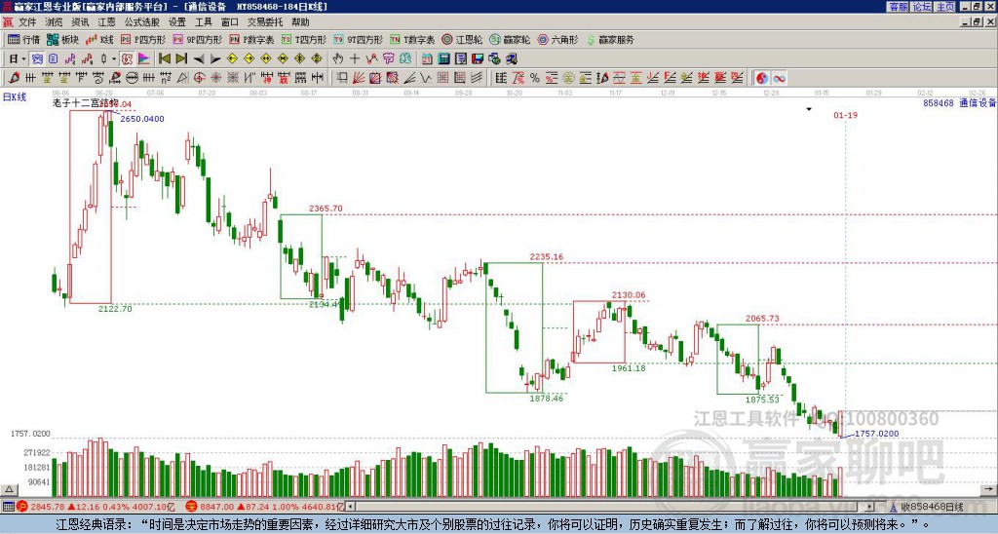
Task: Click the 金 circle icon
Action: pos(568,78)
